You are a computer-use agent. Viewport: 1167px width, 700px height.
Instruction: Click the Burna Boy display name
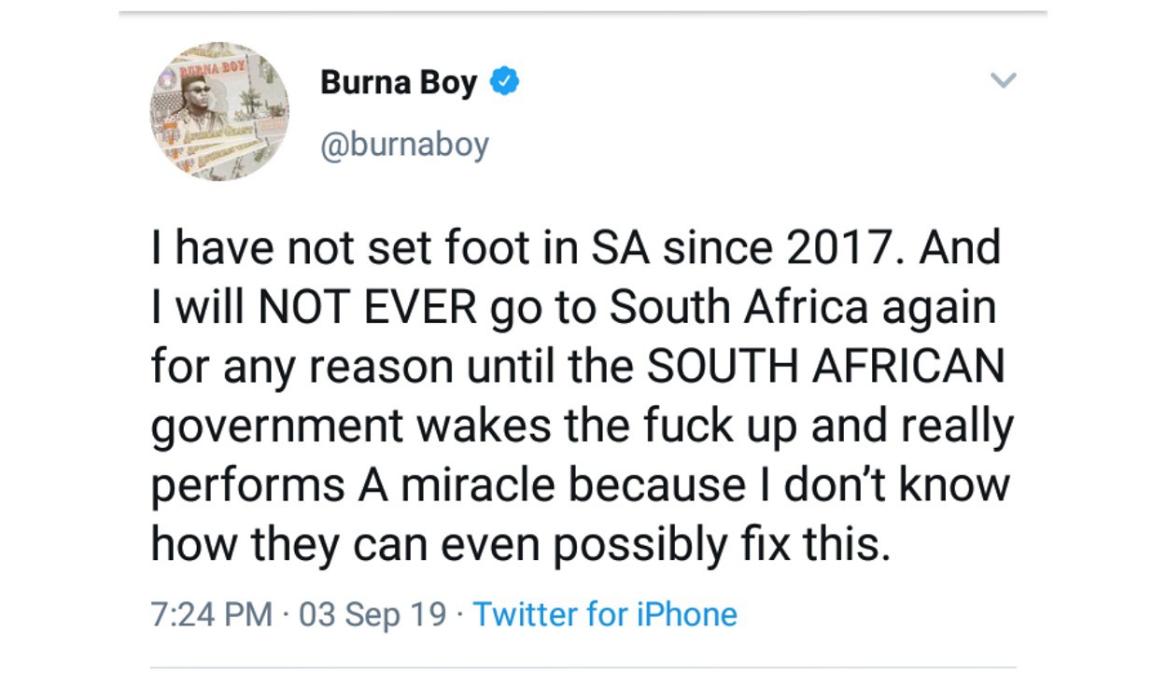(399, 83)
